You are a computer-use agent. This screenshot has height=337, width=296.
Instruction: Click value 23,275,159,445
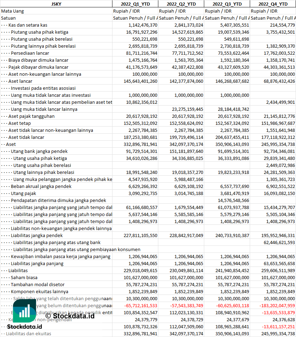pyautogui.click(x=188, y=109)
